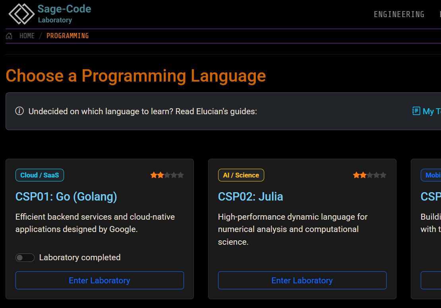Select PROGRAMMING breadcrumb item

click(68, 36)
